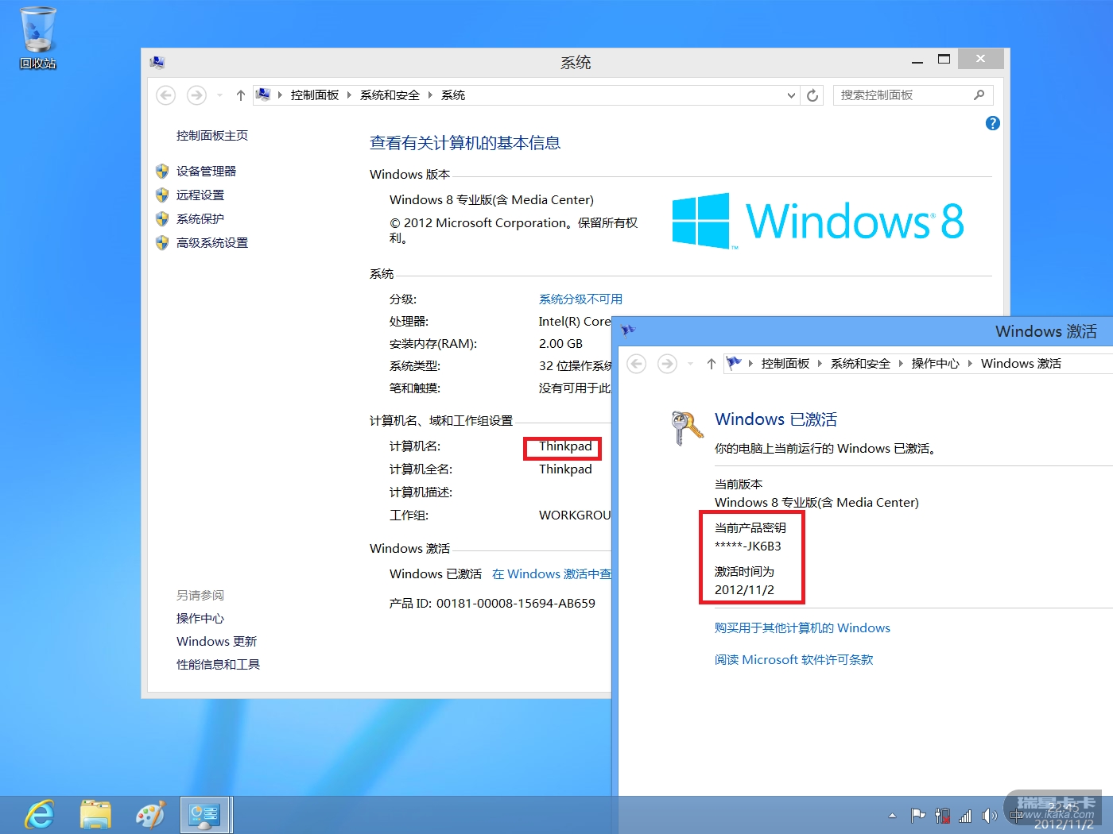Click the System window title bar icon

157,62
